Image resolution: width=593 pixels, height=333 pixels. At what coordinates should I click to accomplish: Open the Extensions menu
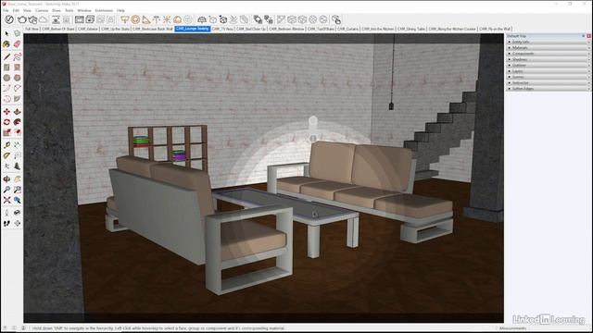click(x=104, y=10)
